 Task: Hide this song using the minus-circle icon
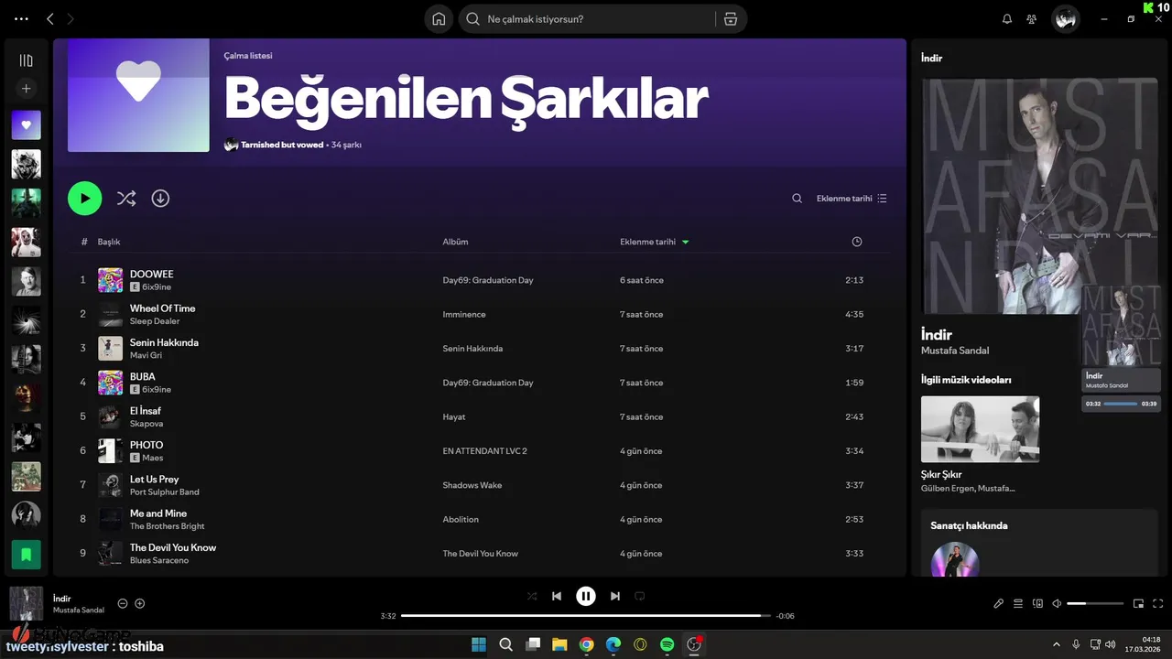click(x=123, y=603)
